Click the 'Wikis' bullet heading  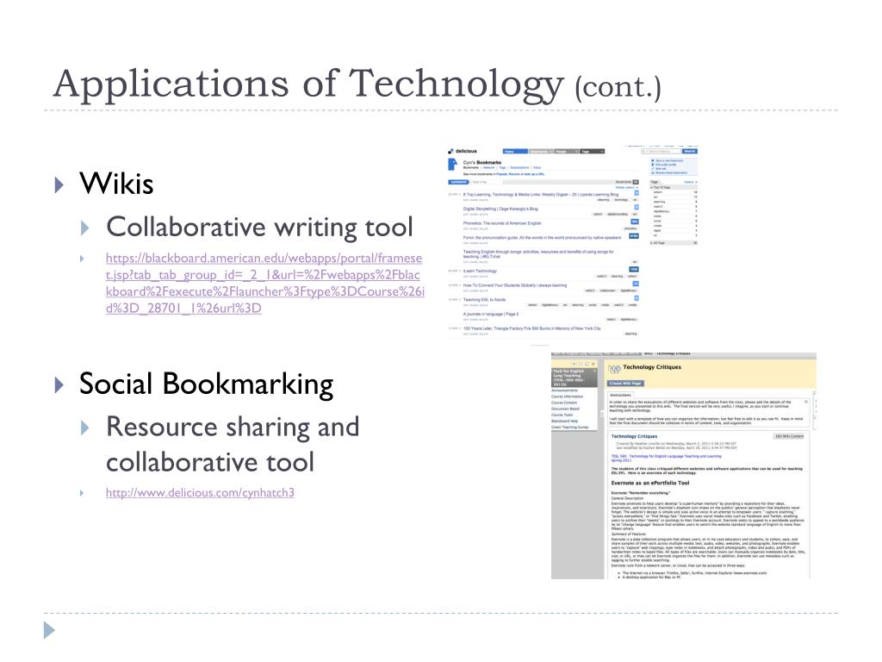(116, 184)
